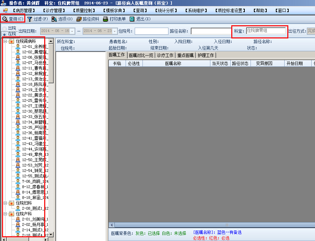315x241 pixels.
Task: Open the 出径方式 dropdown
Action: click(x=311, y=31)
